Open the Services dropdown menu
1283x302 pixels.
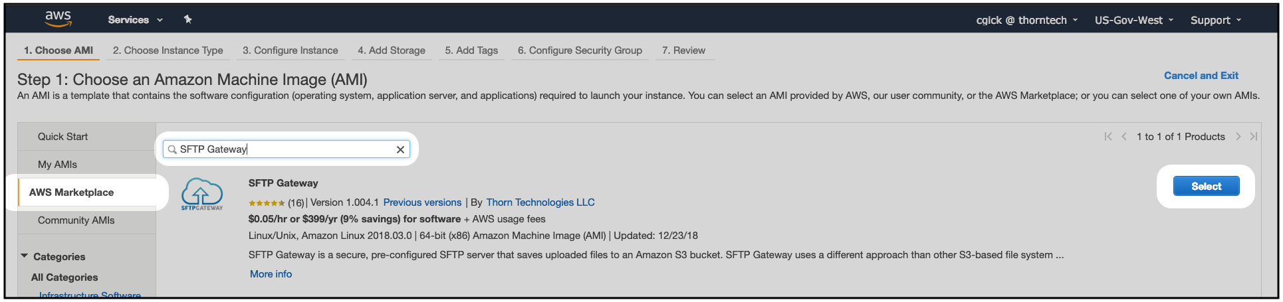pyautogui.click(x=135, y=20)
